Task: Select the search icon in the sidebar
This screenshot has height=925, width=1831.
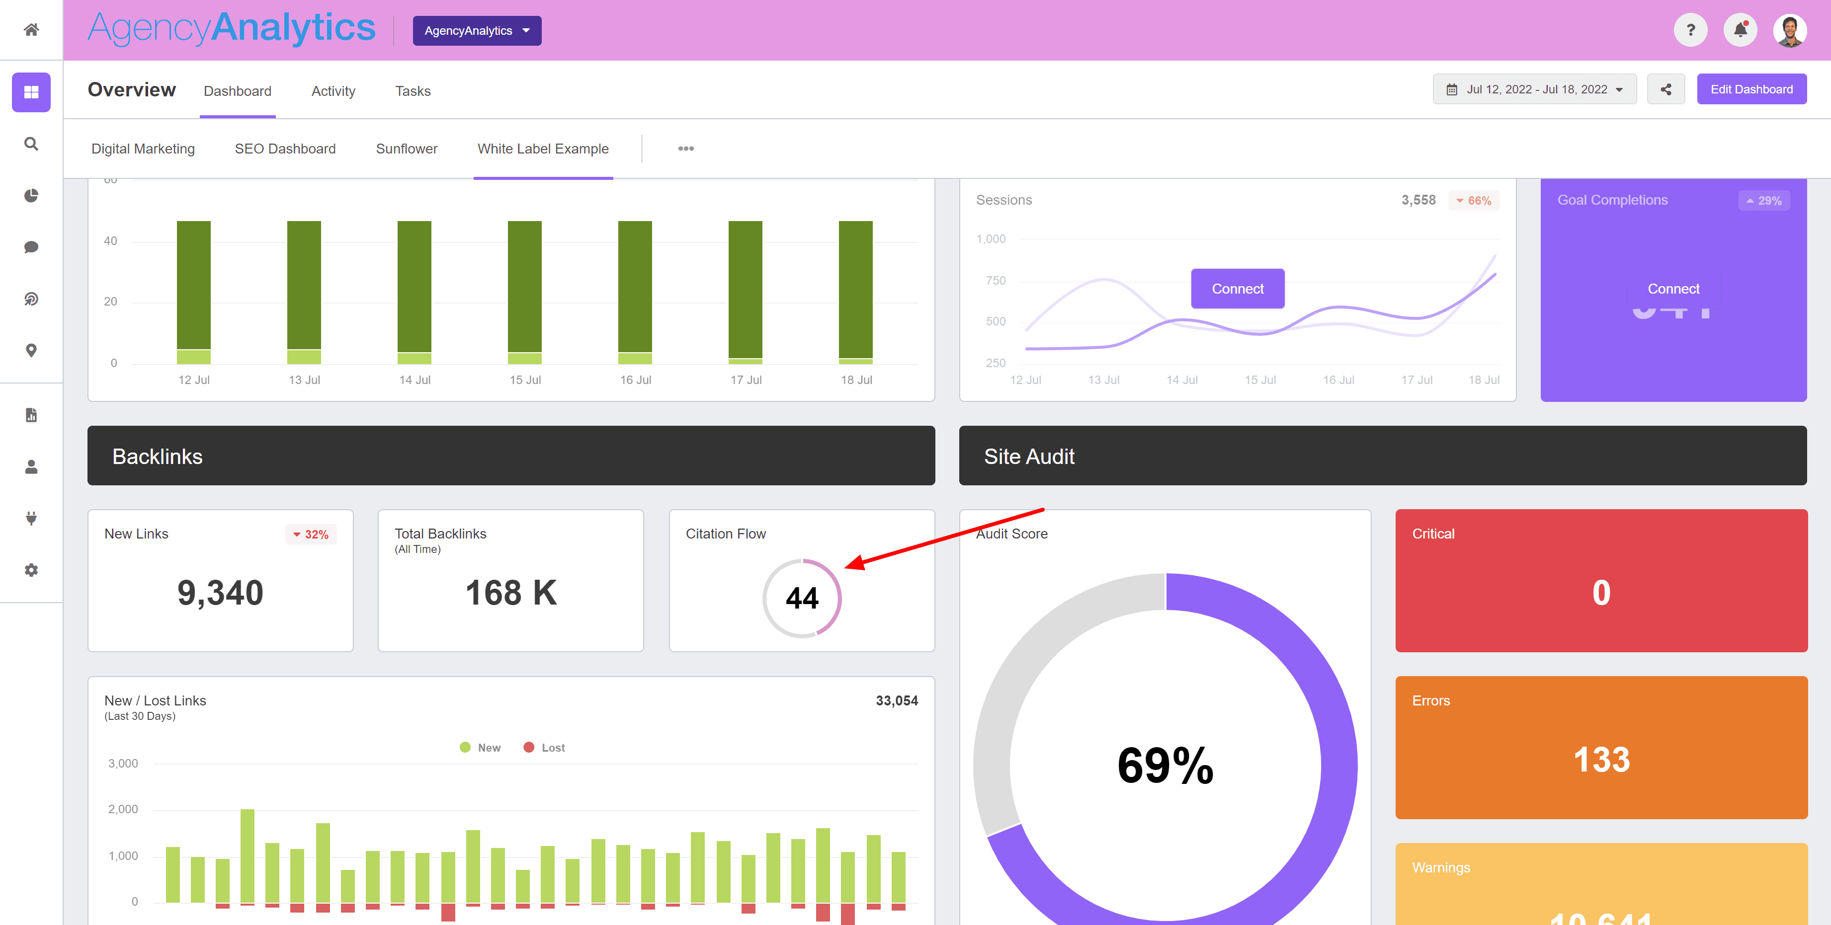Action: point(30,144)
